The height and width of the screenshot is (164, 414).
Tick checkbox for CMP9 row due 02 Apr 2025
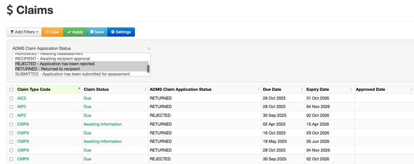[11, 124]
